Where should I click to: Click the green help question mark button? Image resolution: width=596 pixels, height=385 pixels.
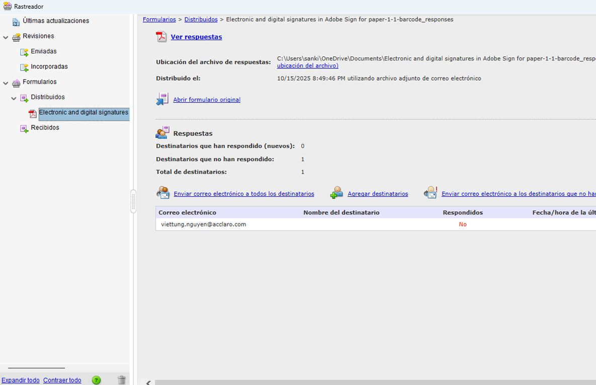coord(96,380)
